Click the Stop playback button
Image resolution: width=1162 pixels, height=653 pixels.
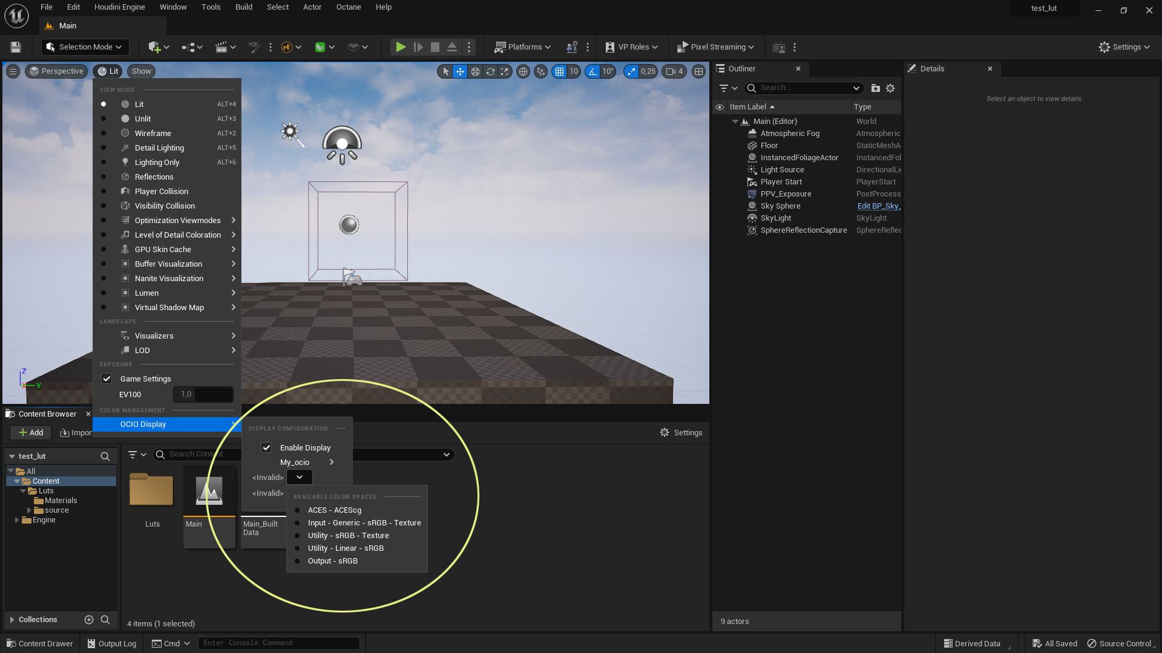[x=435, y=47]
